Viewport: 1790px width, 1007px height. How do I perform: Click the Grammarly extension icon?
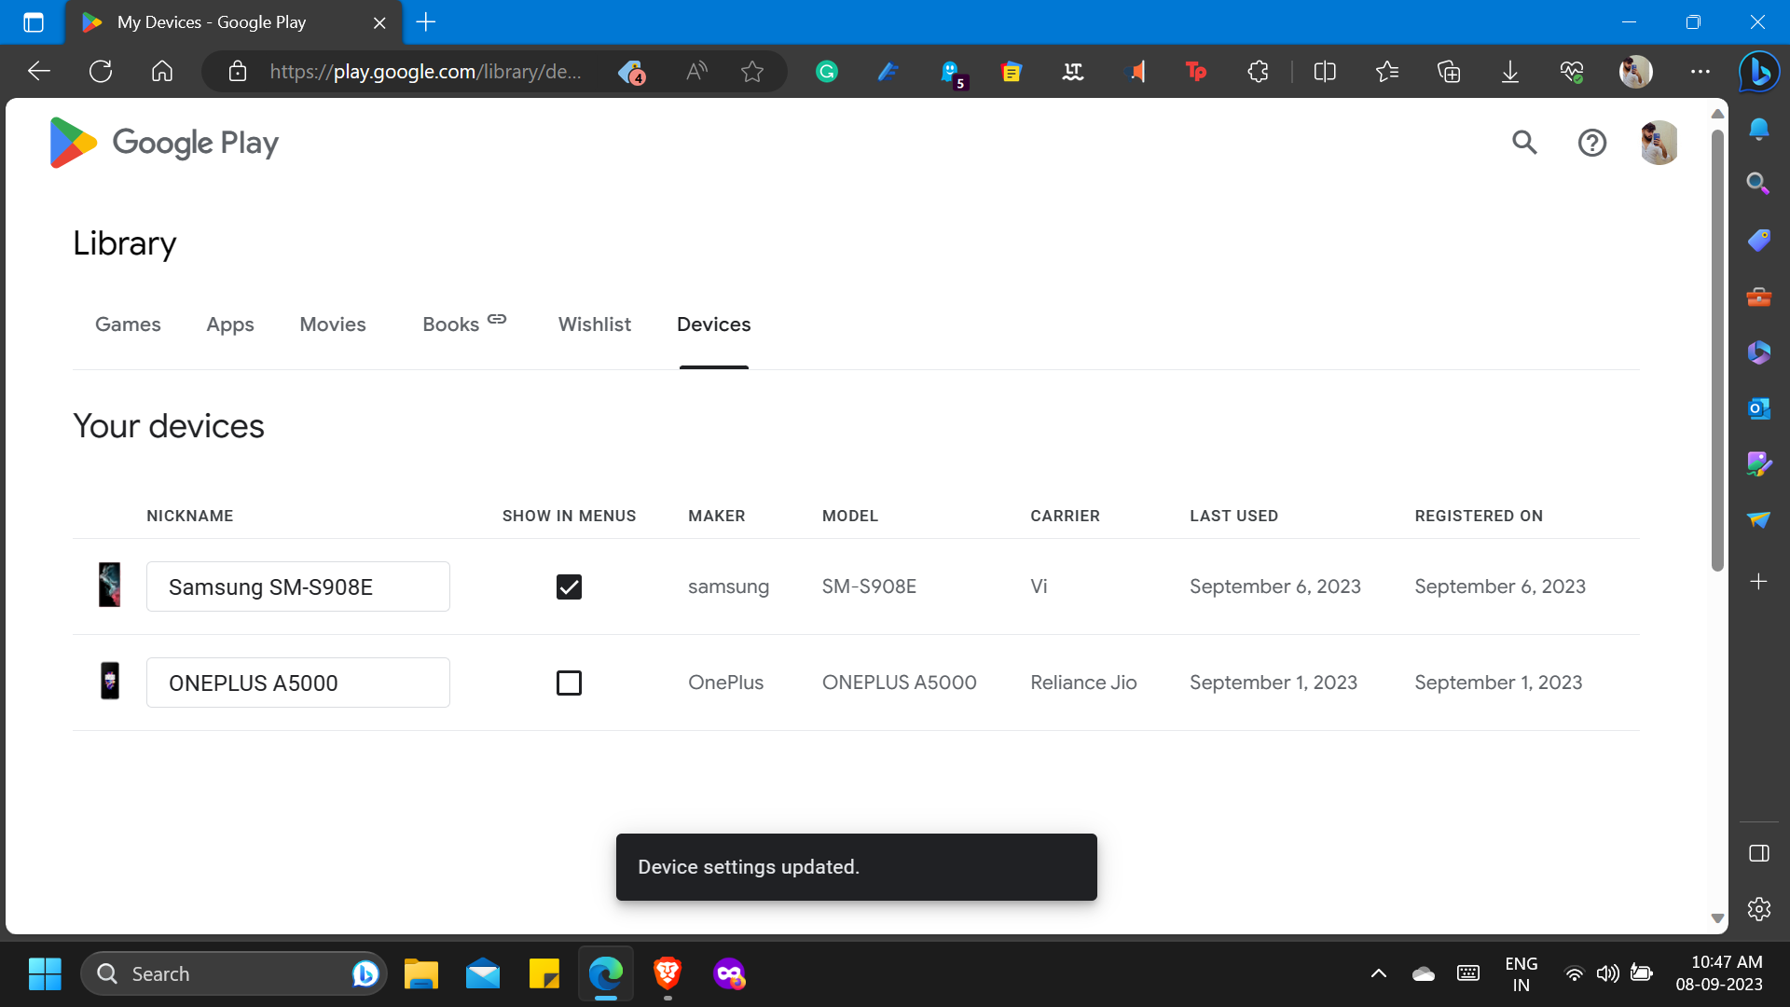pos(826,72)
